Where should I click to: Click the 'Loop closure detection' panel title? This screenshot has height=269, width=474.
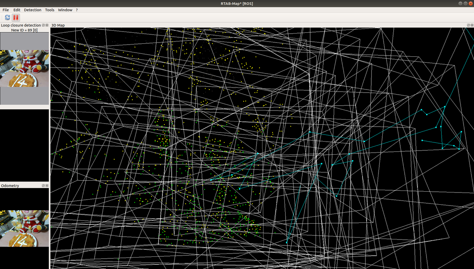click(x=21, y=25)
